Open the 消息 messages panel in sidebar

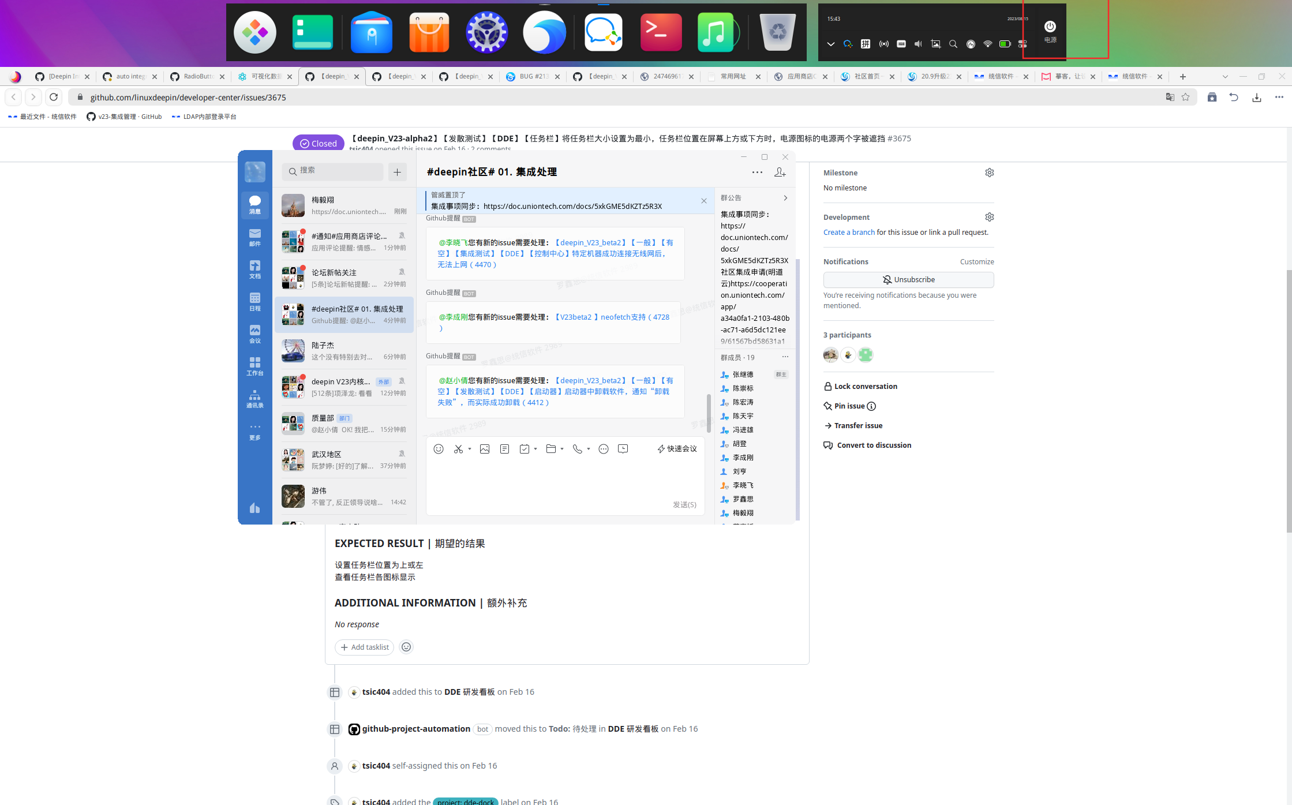point(255,205)
